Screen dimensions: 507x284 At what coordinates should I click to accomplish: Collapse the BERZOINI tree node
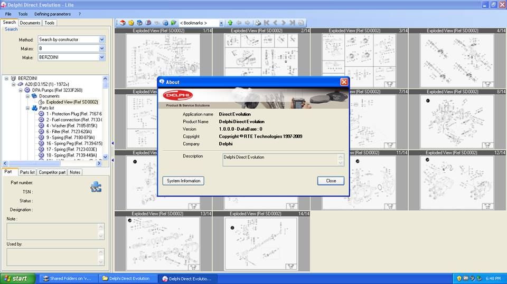pos(6,78)
